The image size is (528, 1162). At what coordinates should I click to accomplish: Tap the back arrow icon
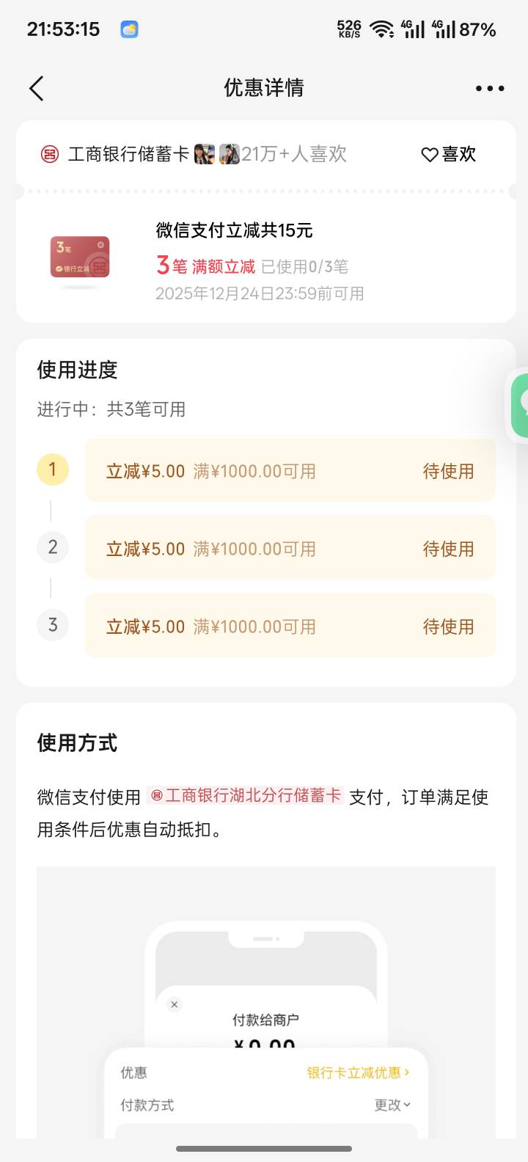pos(37,89)
